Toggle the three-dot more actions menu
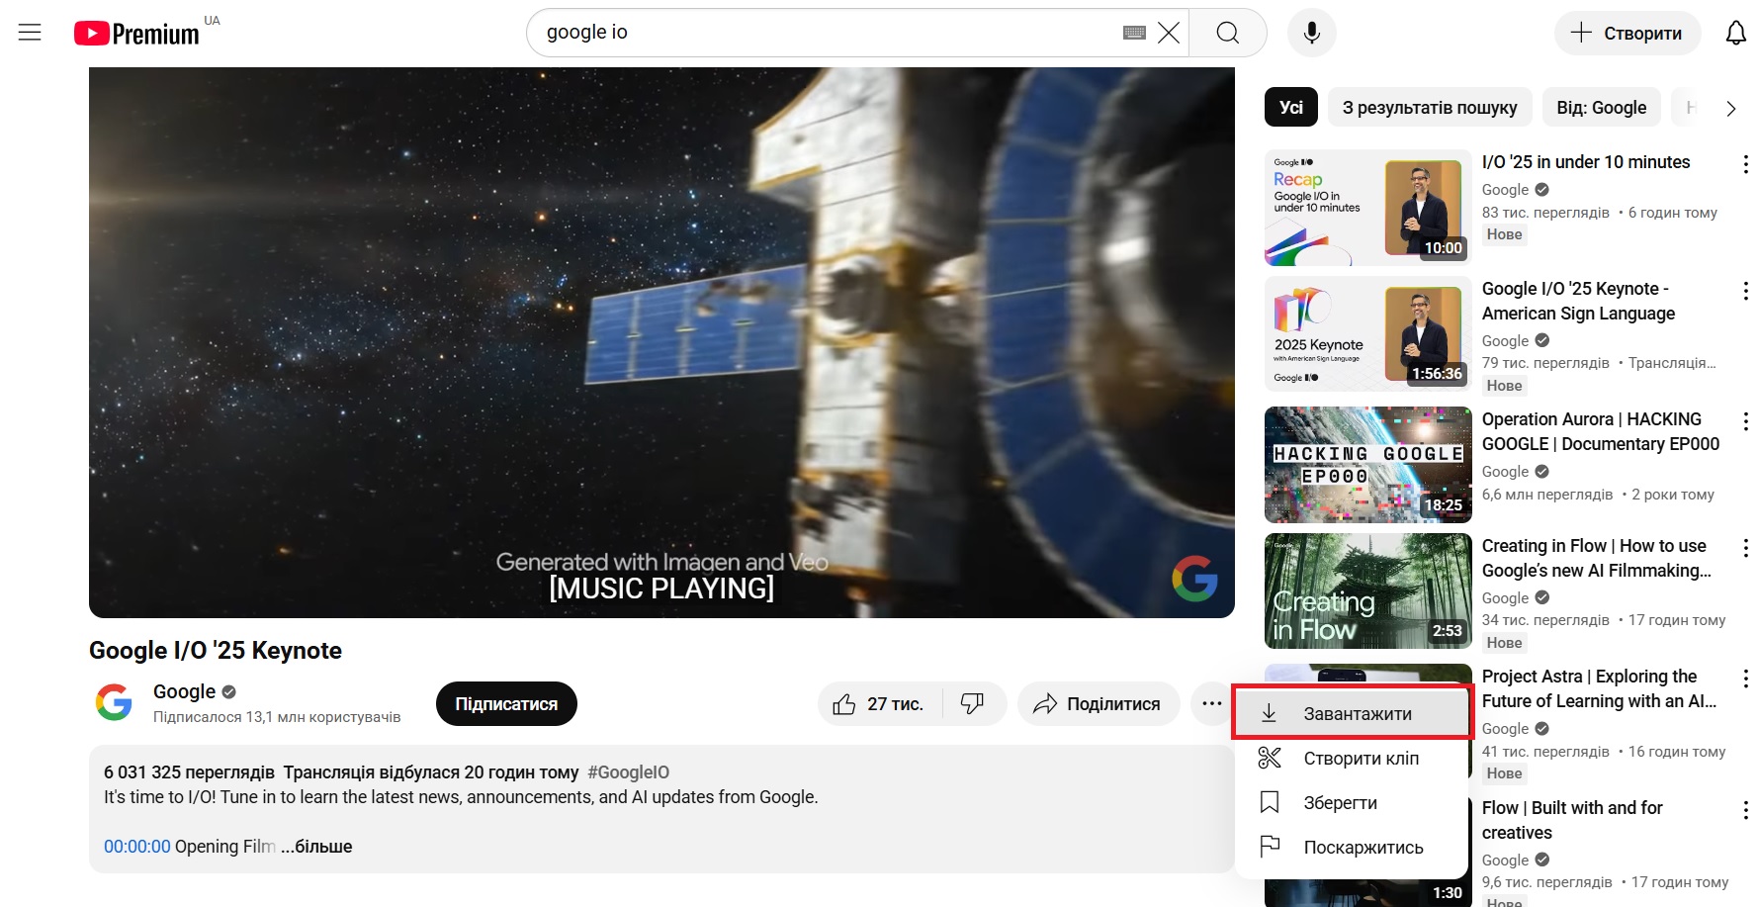This screenshot has width=1759, height=907. click(x=1212, y=704)
